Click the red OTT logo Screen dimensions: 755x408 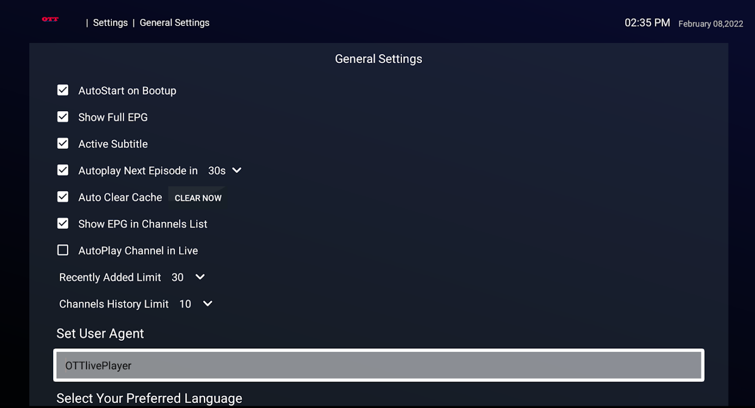[50, 19]
